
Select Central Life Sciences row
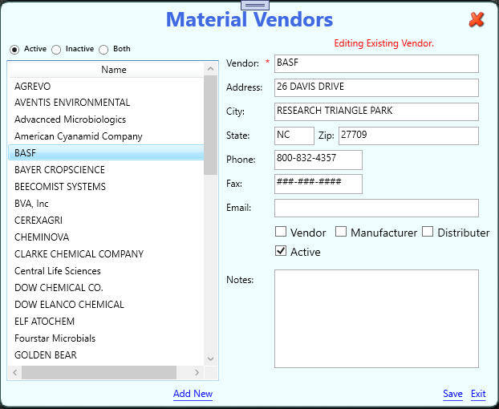coord(106,271)
